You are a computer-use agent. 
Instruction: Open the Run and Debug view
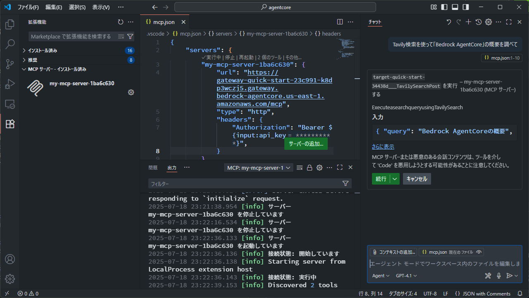10,84
